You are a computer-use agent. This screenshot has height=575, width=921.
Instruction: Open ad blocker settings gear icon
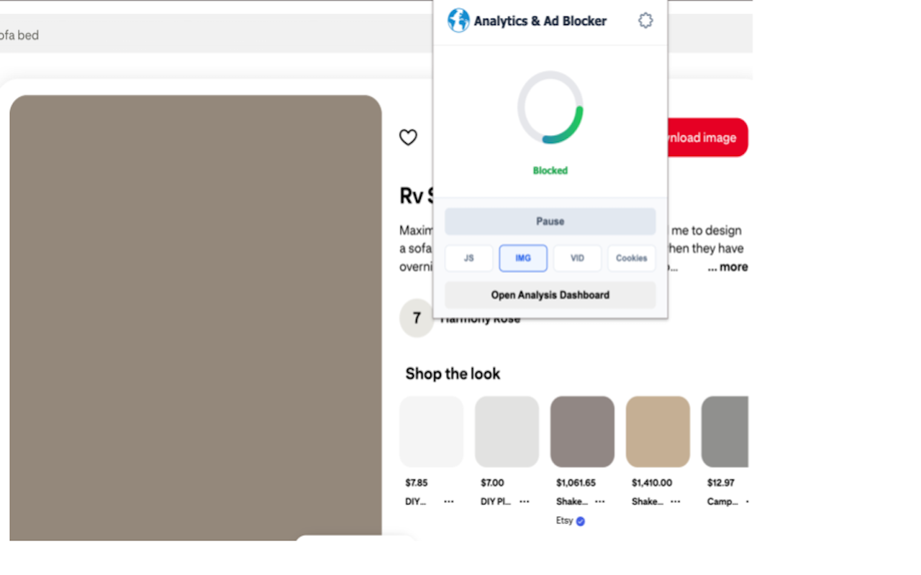click(645, 21)
